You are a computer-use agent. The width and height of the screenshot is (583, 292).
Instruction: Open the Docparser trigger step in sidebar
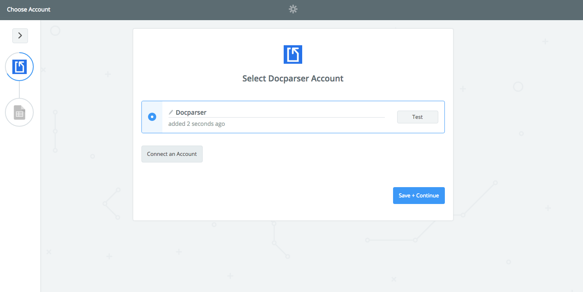19,67
